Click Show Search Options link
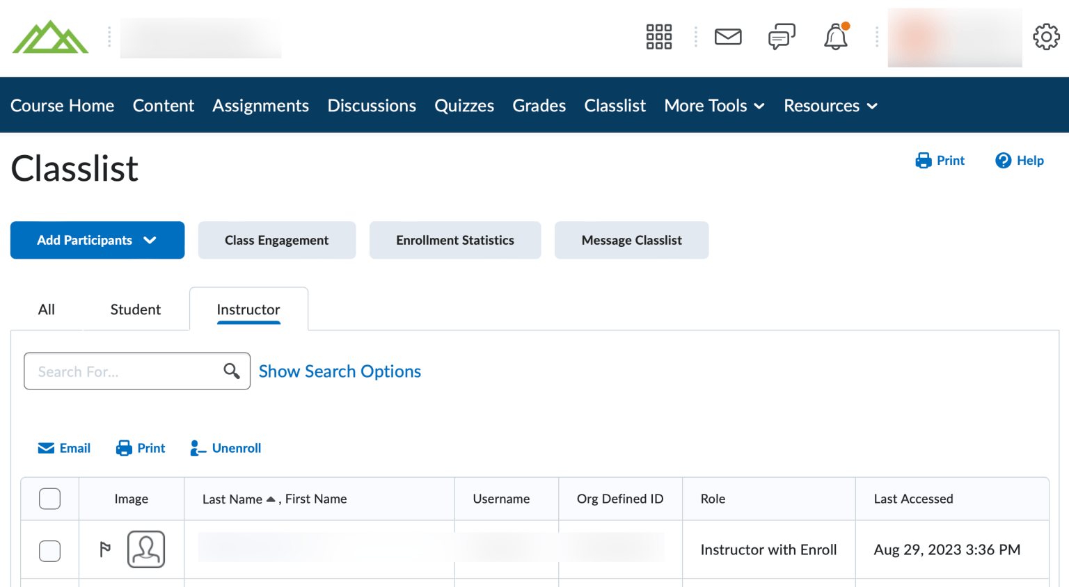 [340, 371]
